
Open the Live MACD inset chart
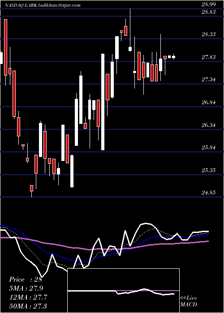[123, 291]
